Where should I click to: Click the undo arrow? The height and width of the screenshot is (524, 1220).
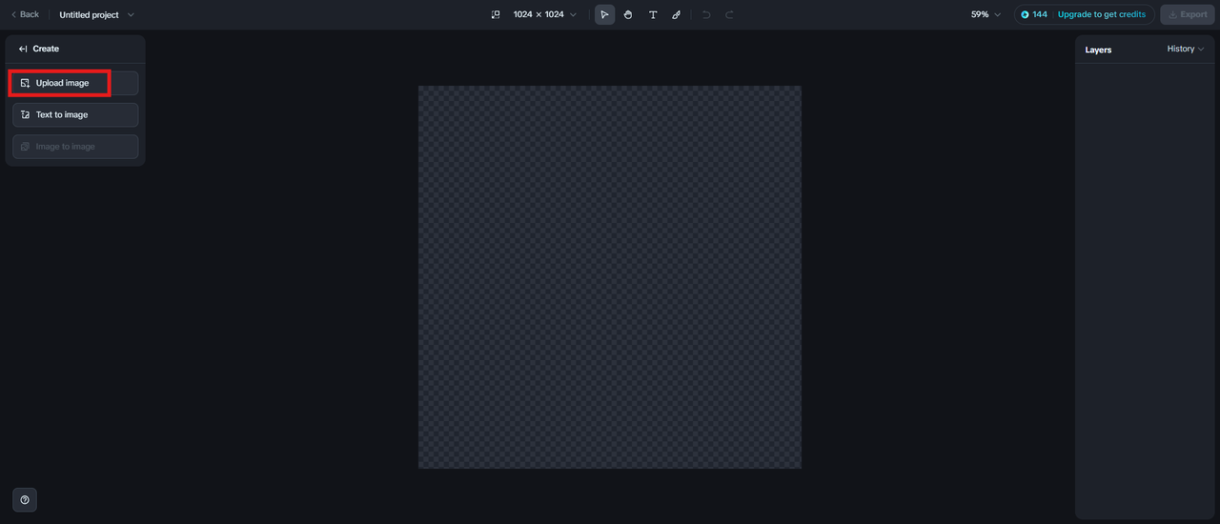click(706, 14)
